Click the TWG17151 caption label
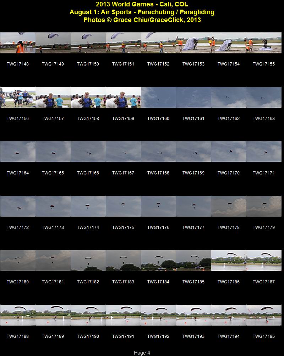The width and height of the screenshot is (284, 356). (123, 64)
